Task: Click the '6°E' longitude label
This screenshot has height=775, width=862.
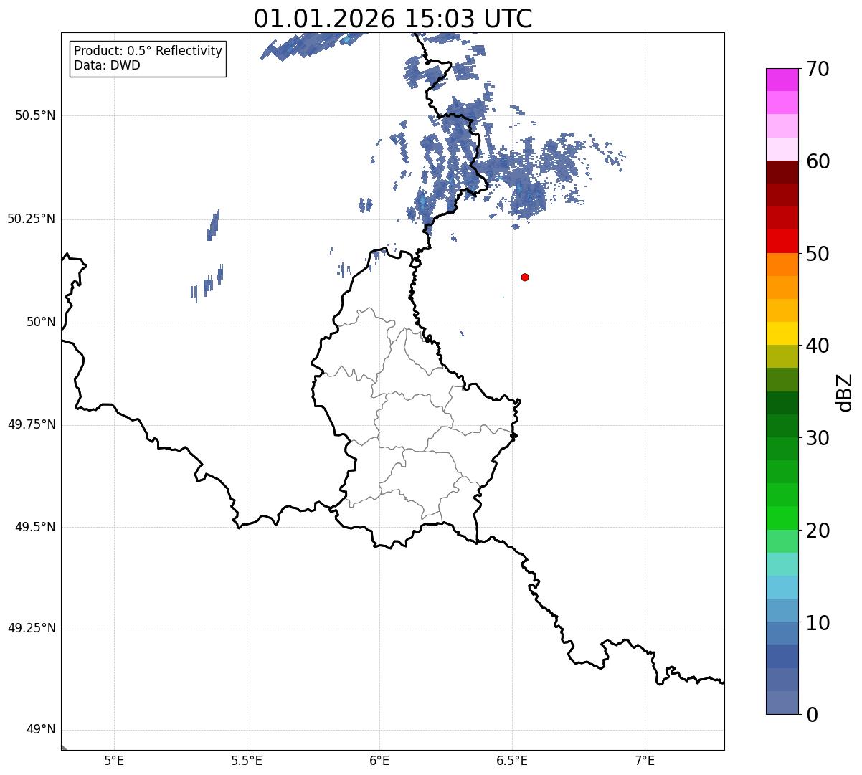Action: tap(379, 760)
